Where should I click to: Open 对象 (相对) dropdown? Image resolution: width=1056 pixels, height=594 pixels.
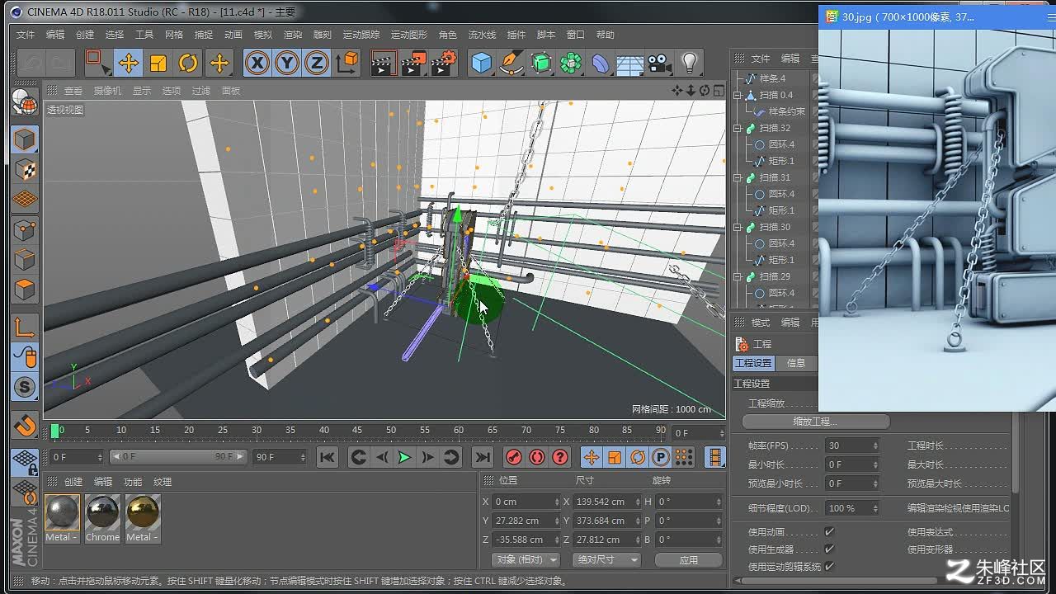[527, 560]
